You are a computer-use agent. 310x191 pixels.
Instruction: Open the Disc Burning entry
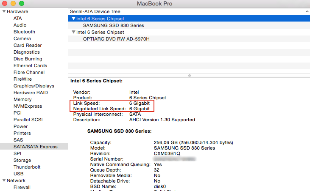coord(28,59)
